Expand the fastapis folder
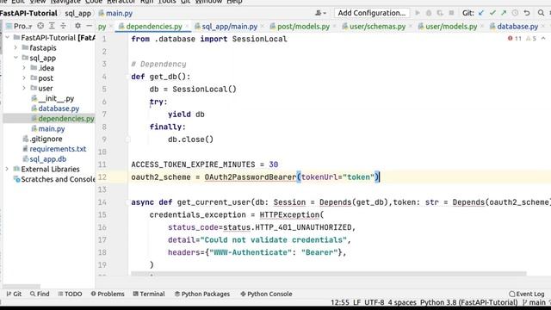This screenshot has height=310, width=551. coord(15,48)
